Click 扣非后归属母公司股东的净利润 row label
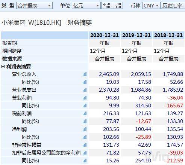The image size is (185, 165). click(46, 153)
